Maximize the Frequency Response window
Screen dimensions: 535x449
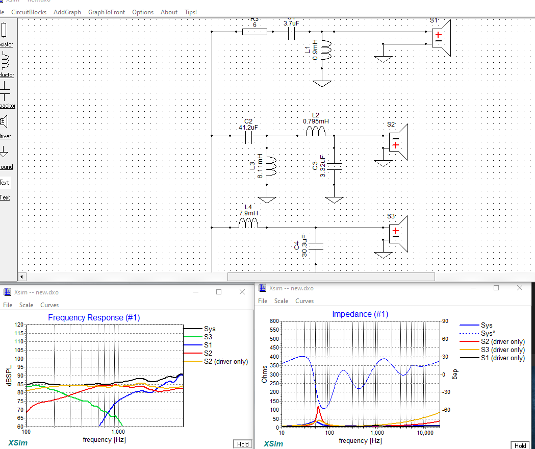(x=219, y=292)
